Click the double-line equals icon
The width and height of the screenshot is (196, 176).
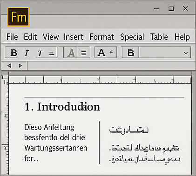(x=52, y=53)
